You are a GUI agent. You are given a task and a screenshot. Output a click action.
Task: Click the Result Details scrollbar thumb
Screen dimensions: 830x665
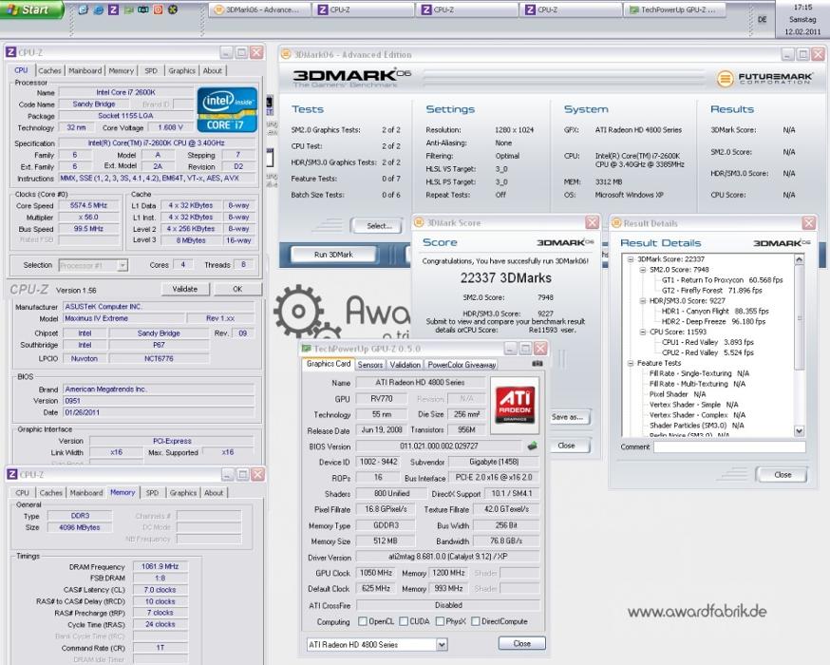[800, 317]
